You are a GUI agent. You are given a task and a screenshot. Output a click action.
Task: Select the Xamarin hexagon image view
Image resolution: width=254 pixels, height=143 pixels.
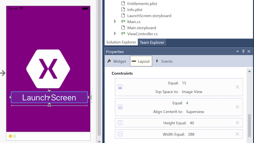(x=48, y=69)
